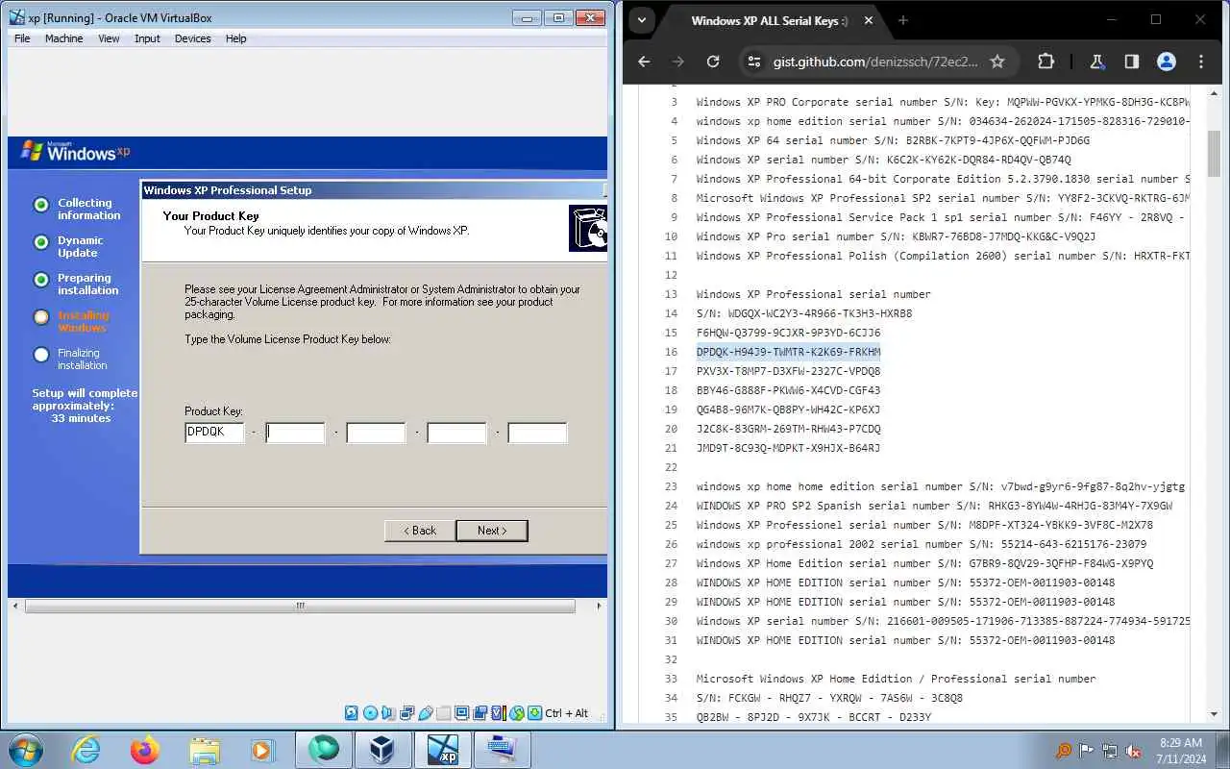Bookmark this page with the star icon
This screenshot has width=1230, height=769.
[x=997, y=62]
